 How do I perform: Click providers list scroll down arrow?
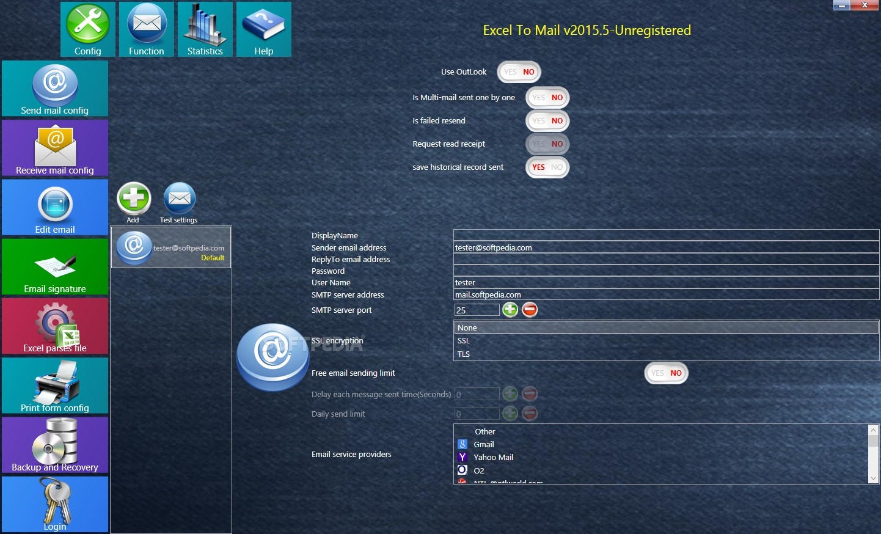coord(873,478)
